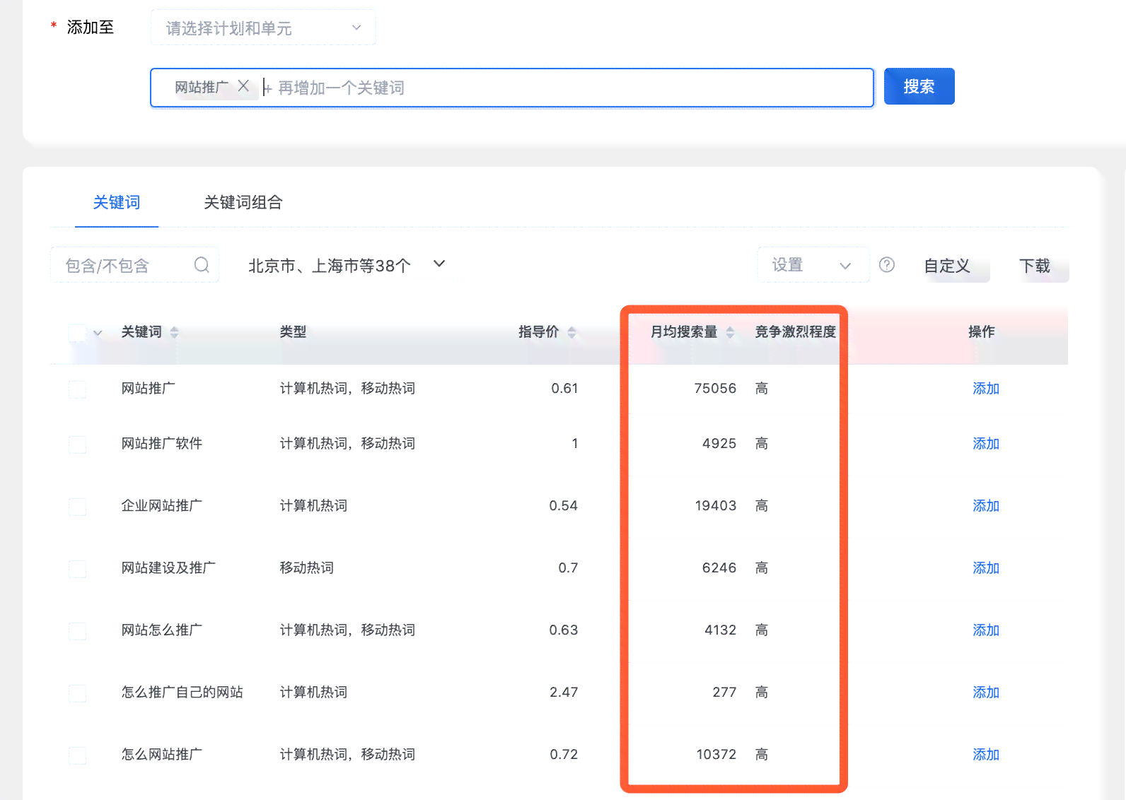Select the keyword cell 网站推广软件
Screen dimensions: 1126x800
click(x=162, y=444)
